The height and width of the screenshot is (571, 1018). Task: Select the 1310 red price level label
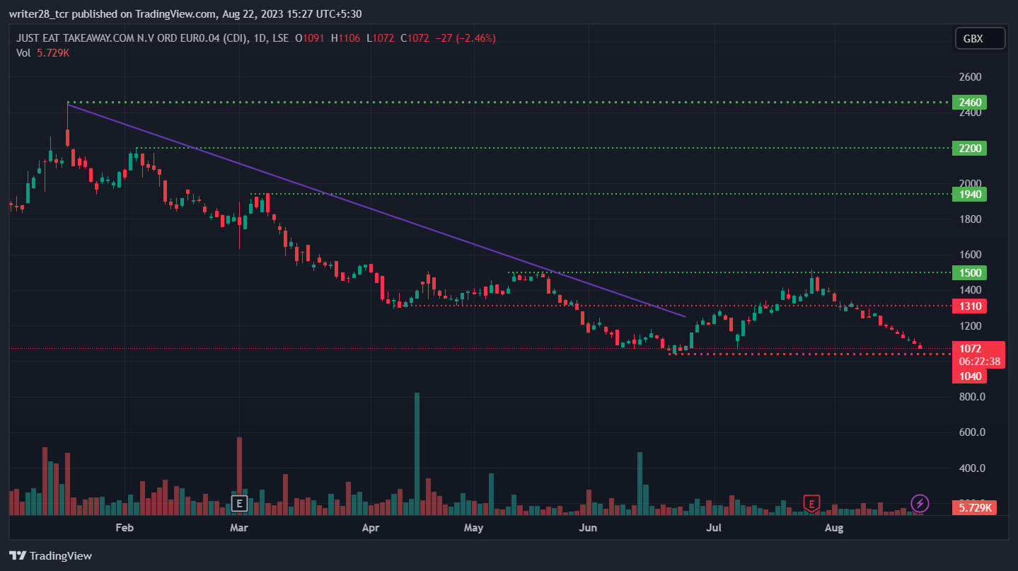pos(969,306)
